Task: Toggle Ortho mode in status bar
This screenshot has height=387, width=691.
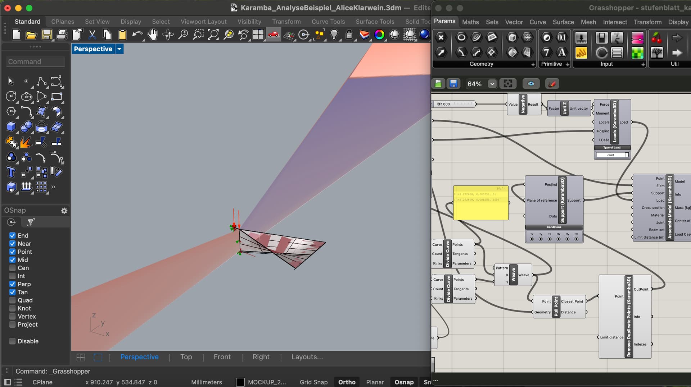Action: [347, 382]
